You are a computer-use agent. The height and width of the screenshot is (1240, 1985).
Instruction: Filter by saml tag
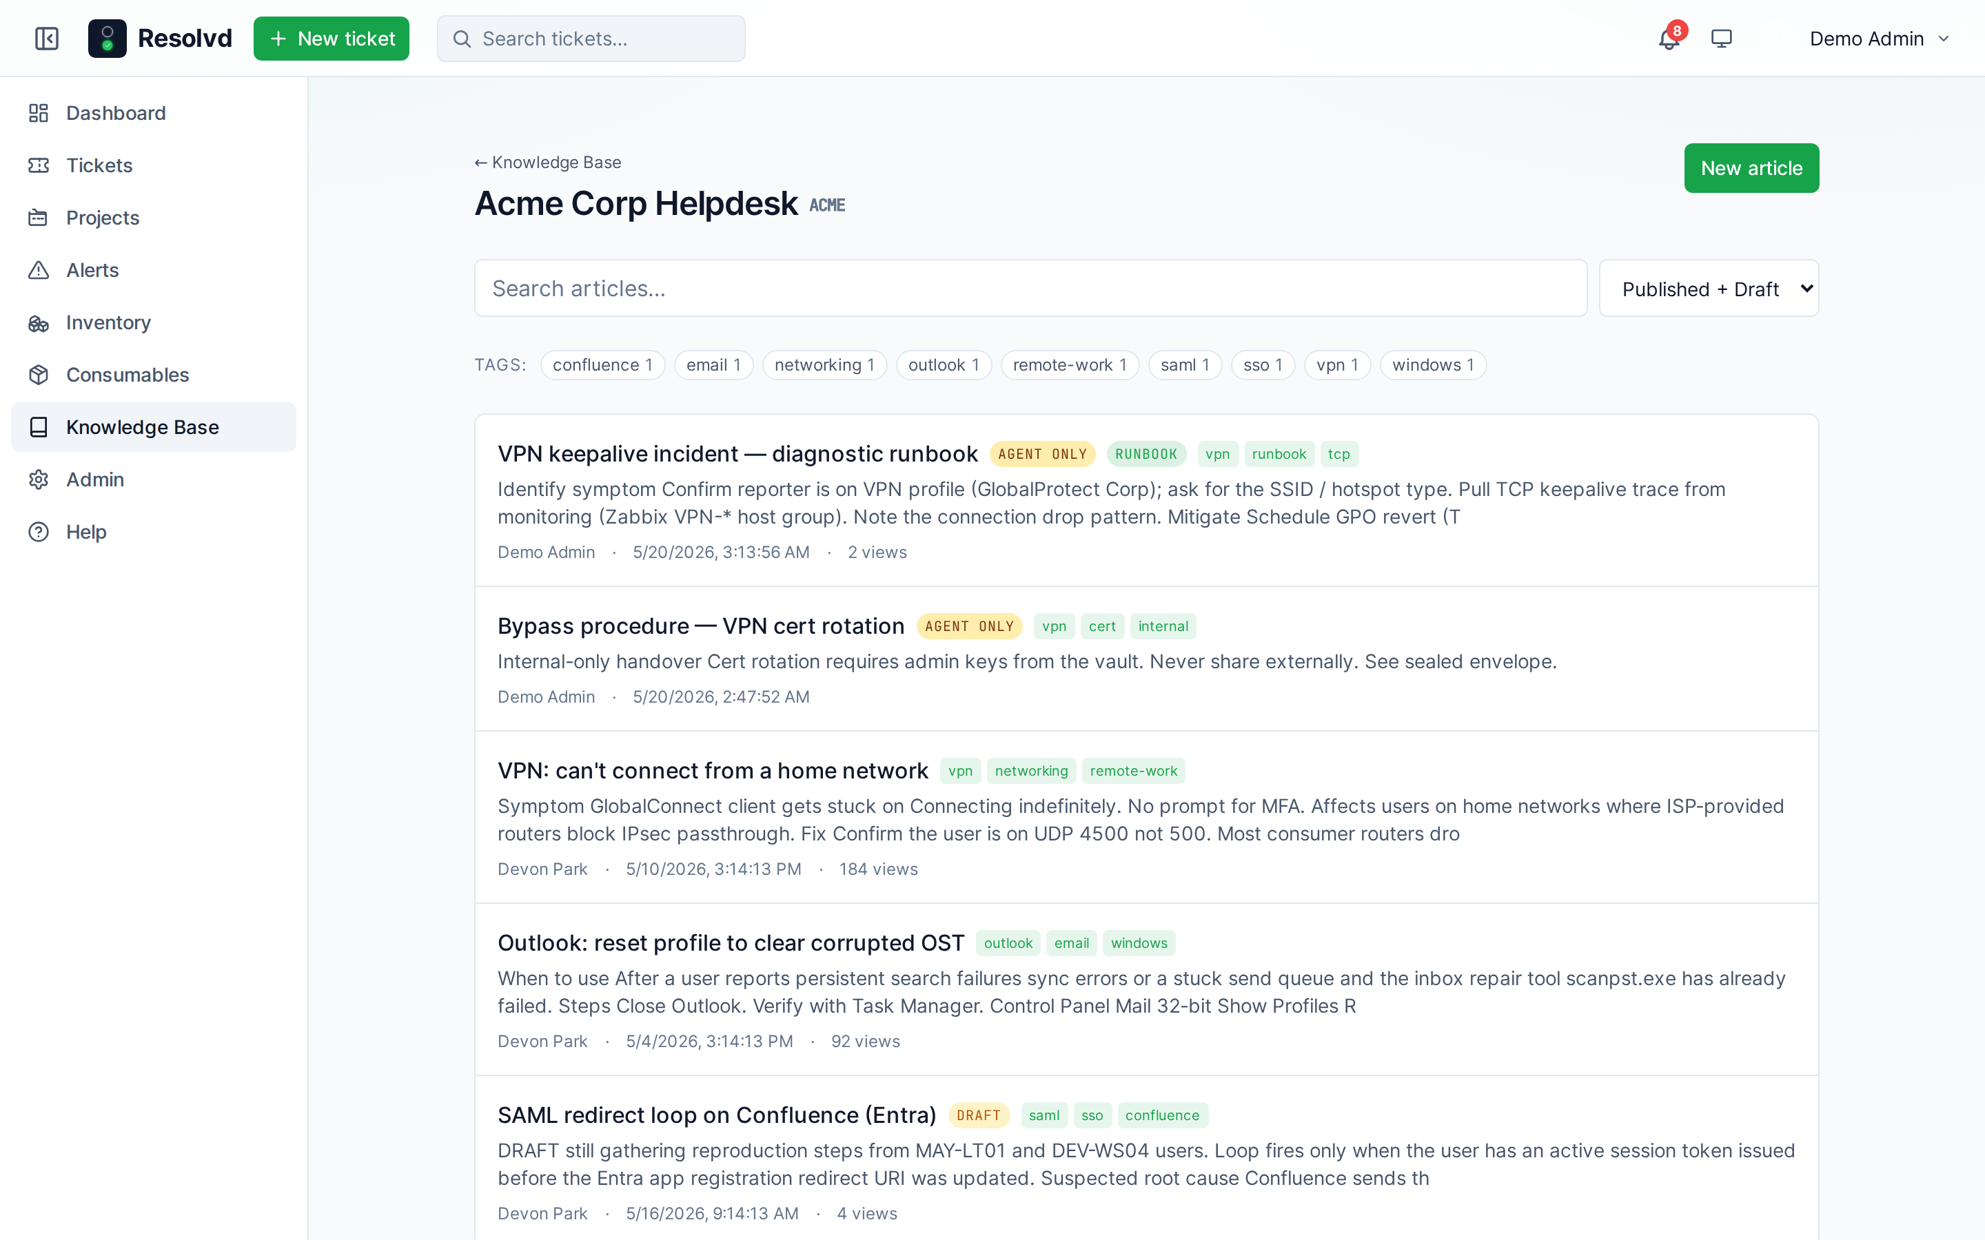tap(1184, 365)
